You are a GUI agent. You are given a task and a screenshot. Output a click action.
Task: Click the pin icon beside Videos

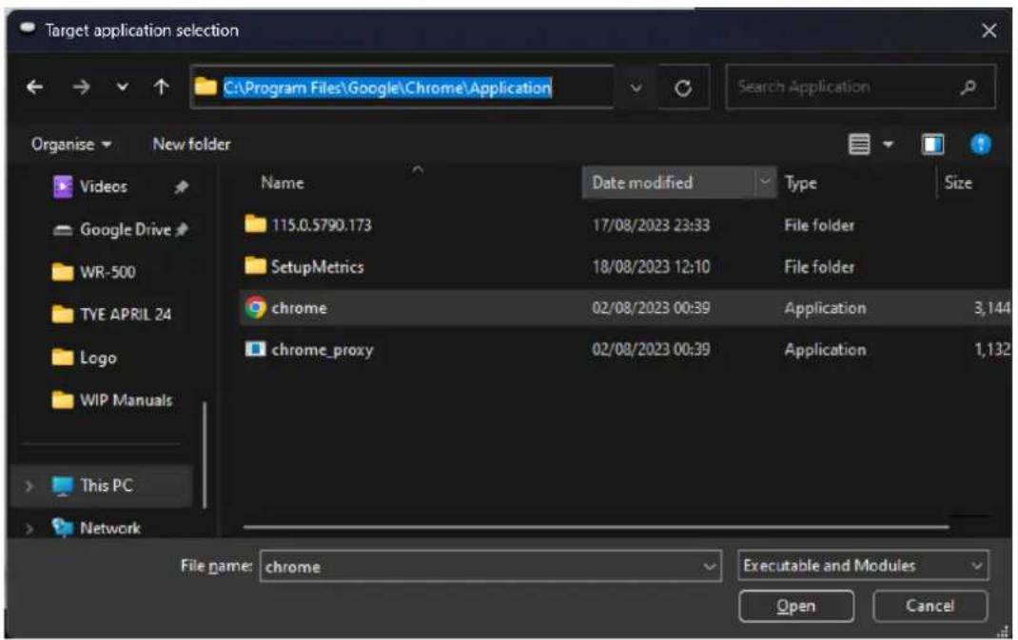pyautogui.click(x=181, y=187)
